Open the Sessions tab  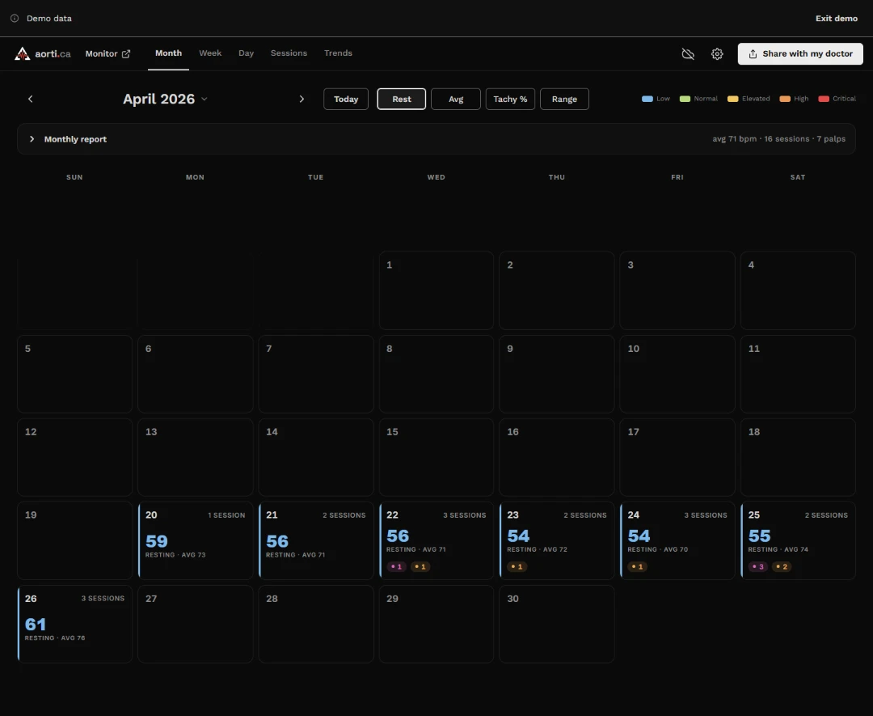pyautogui.click(x=289, y=53)
